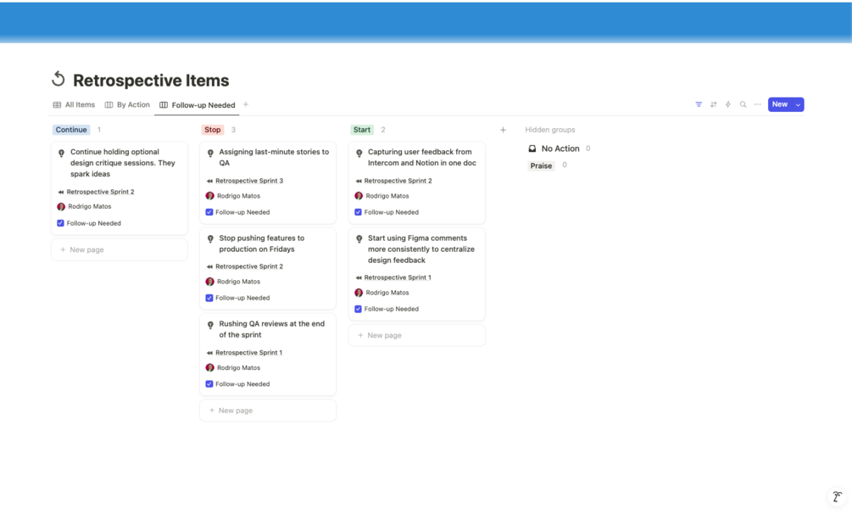Select the Follow-up Needed tab
Screen dimensions: 852x515
coord(198,105)
